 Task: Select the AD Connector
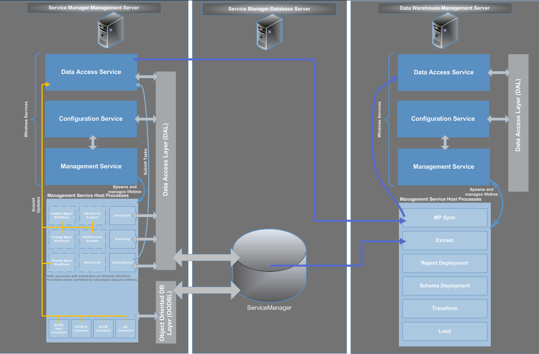pyautogui.click(x=125, y=329)
